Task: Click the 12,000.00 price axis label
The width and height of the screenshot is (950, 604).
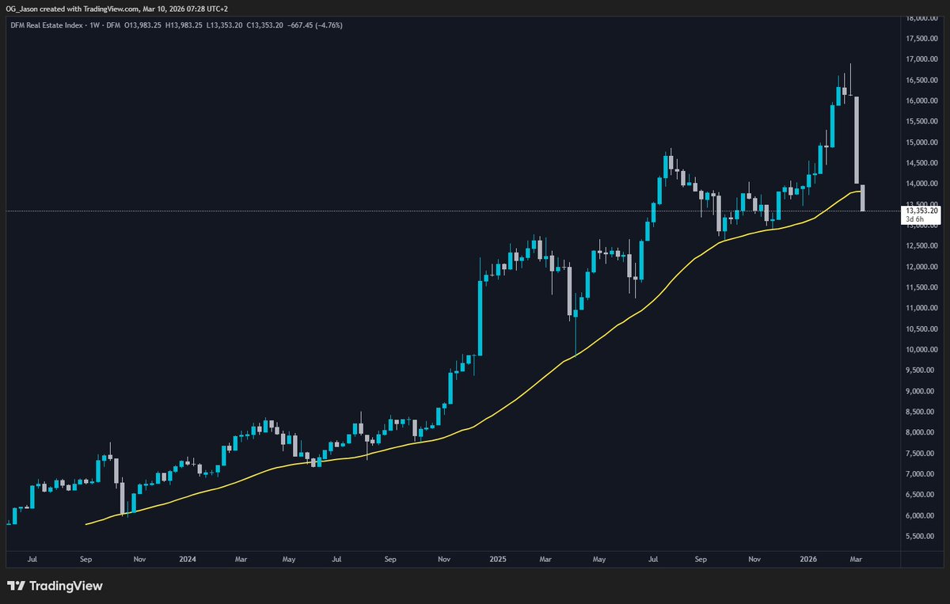Action: (x=922, y=267)
